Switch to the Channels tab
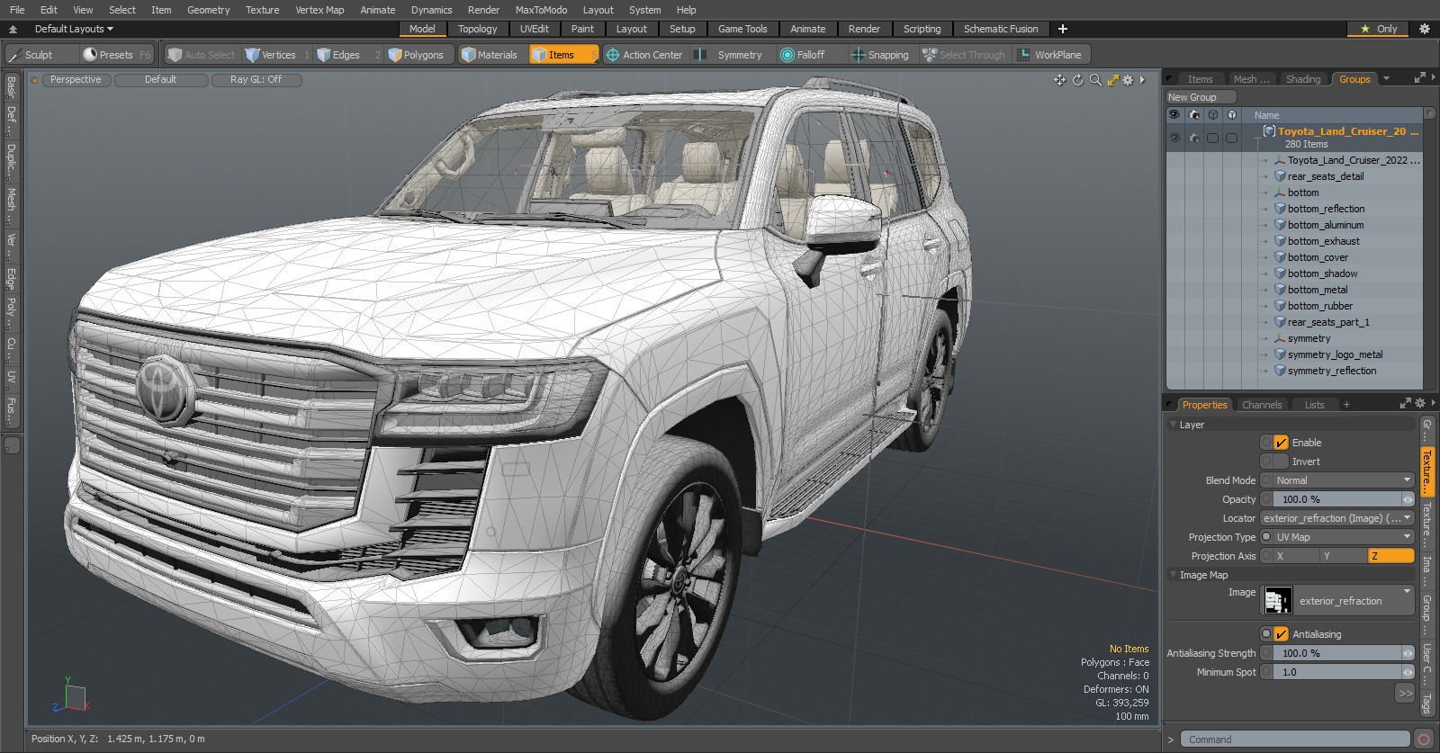1440x753 pixels. coord(1261,405)
